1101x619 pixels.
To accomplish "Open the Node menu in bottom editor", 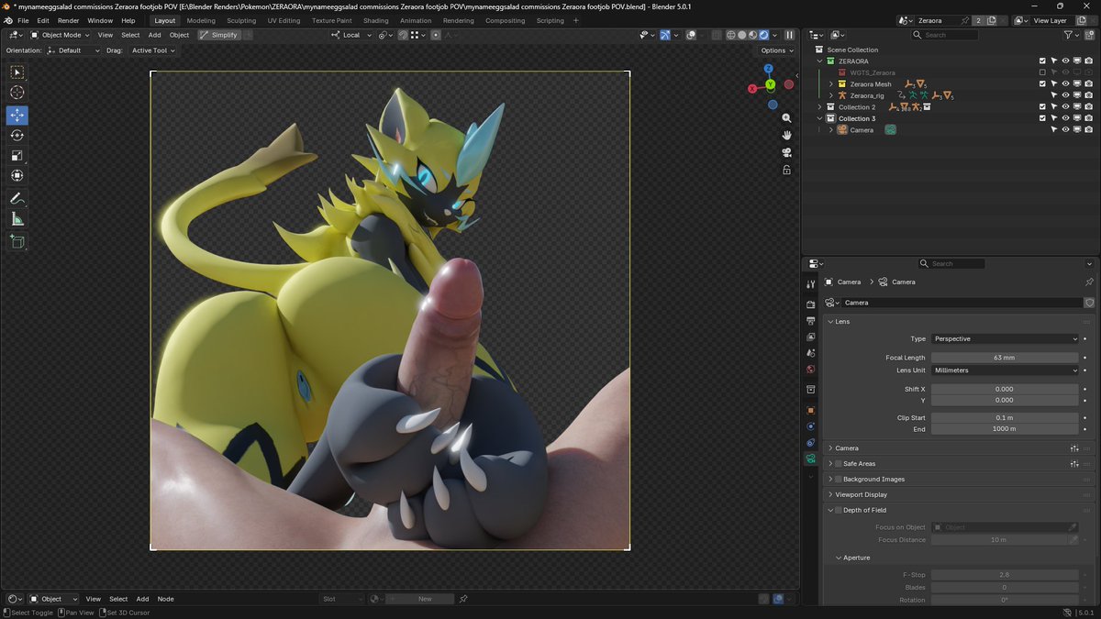I will 165,599.
